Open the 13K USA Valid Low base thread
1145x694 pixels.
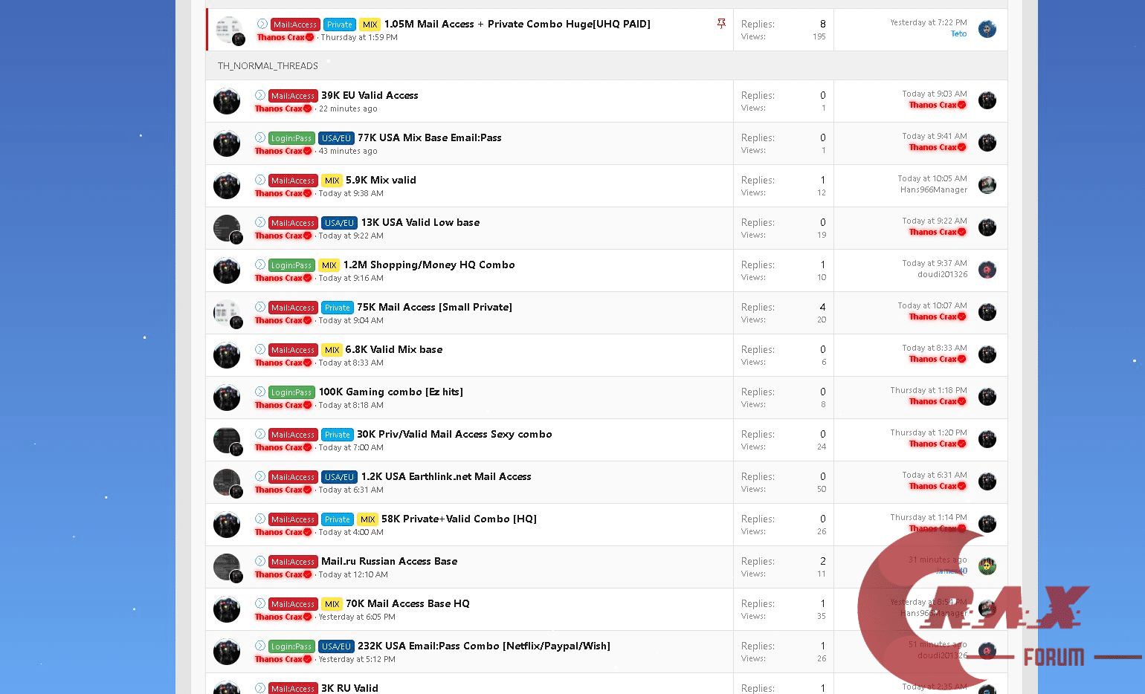421,222
